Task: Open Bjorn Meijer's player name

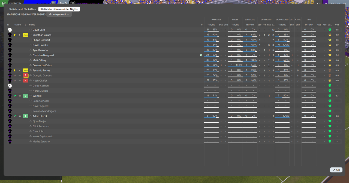Action: click(x=40, y=121)
